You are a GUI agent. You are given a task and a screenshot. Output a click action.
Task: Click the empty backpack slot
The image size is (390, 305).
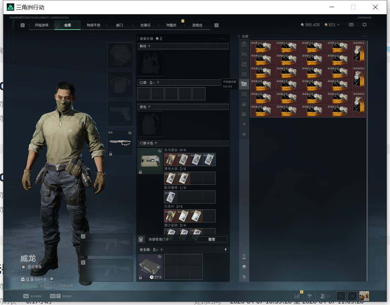point(150,124)
